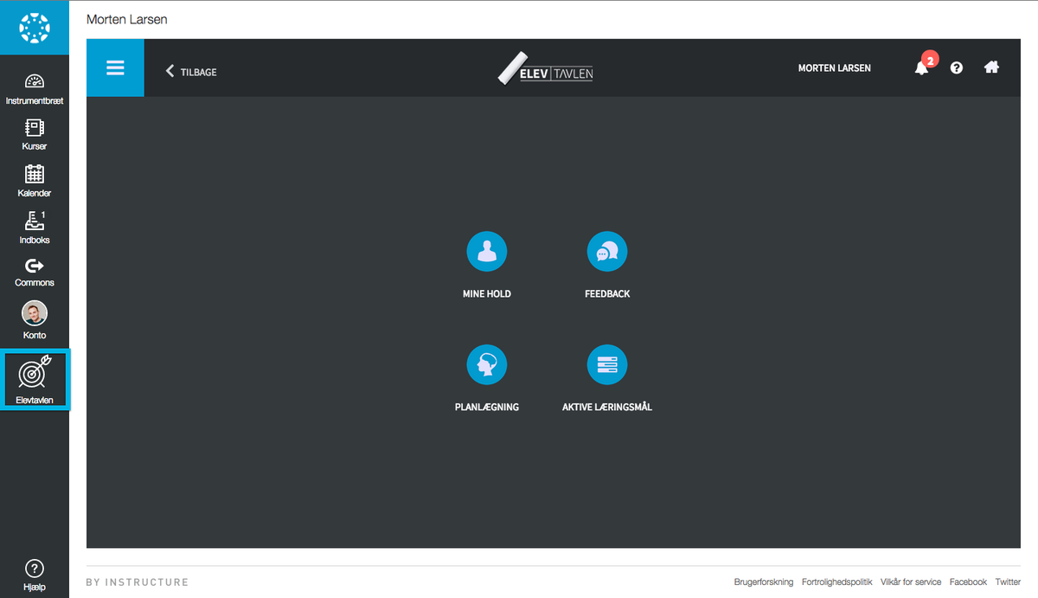Viewport: 1038px width, 598px height.
Task: Open the Twitter footer link
Action: click(1008, 582)
